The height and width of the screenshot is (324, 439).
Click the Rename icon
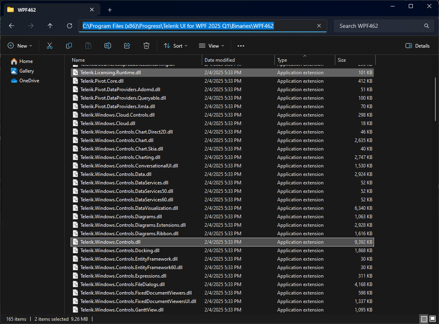[x=107, y=46]
